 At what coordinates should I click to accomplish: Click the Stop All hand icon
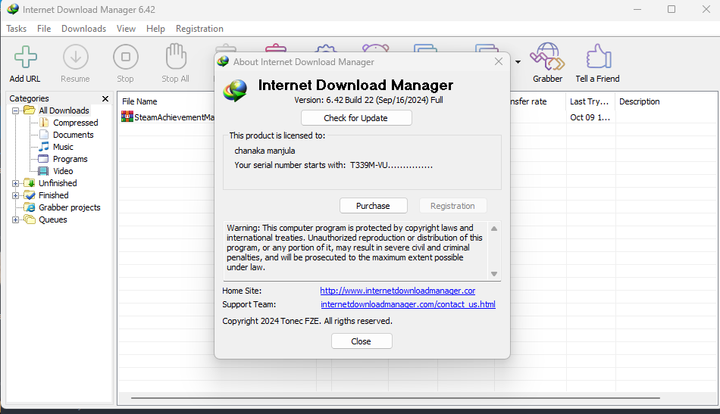175,57
